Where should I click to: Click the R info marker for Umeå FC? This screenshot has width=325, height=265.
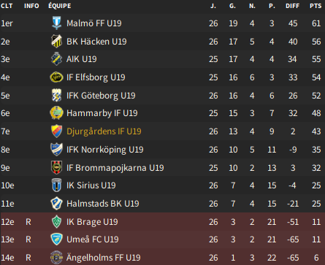pyautogui.click(x=28, y=239)
